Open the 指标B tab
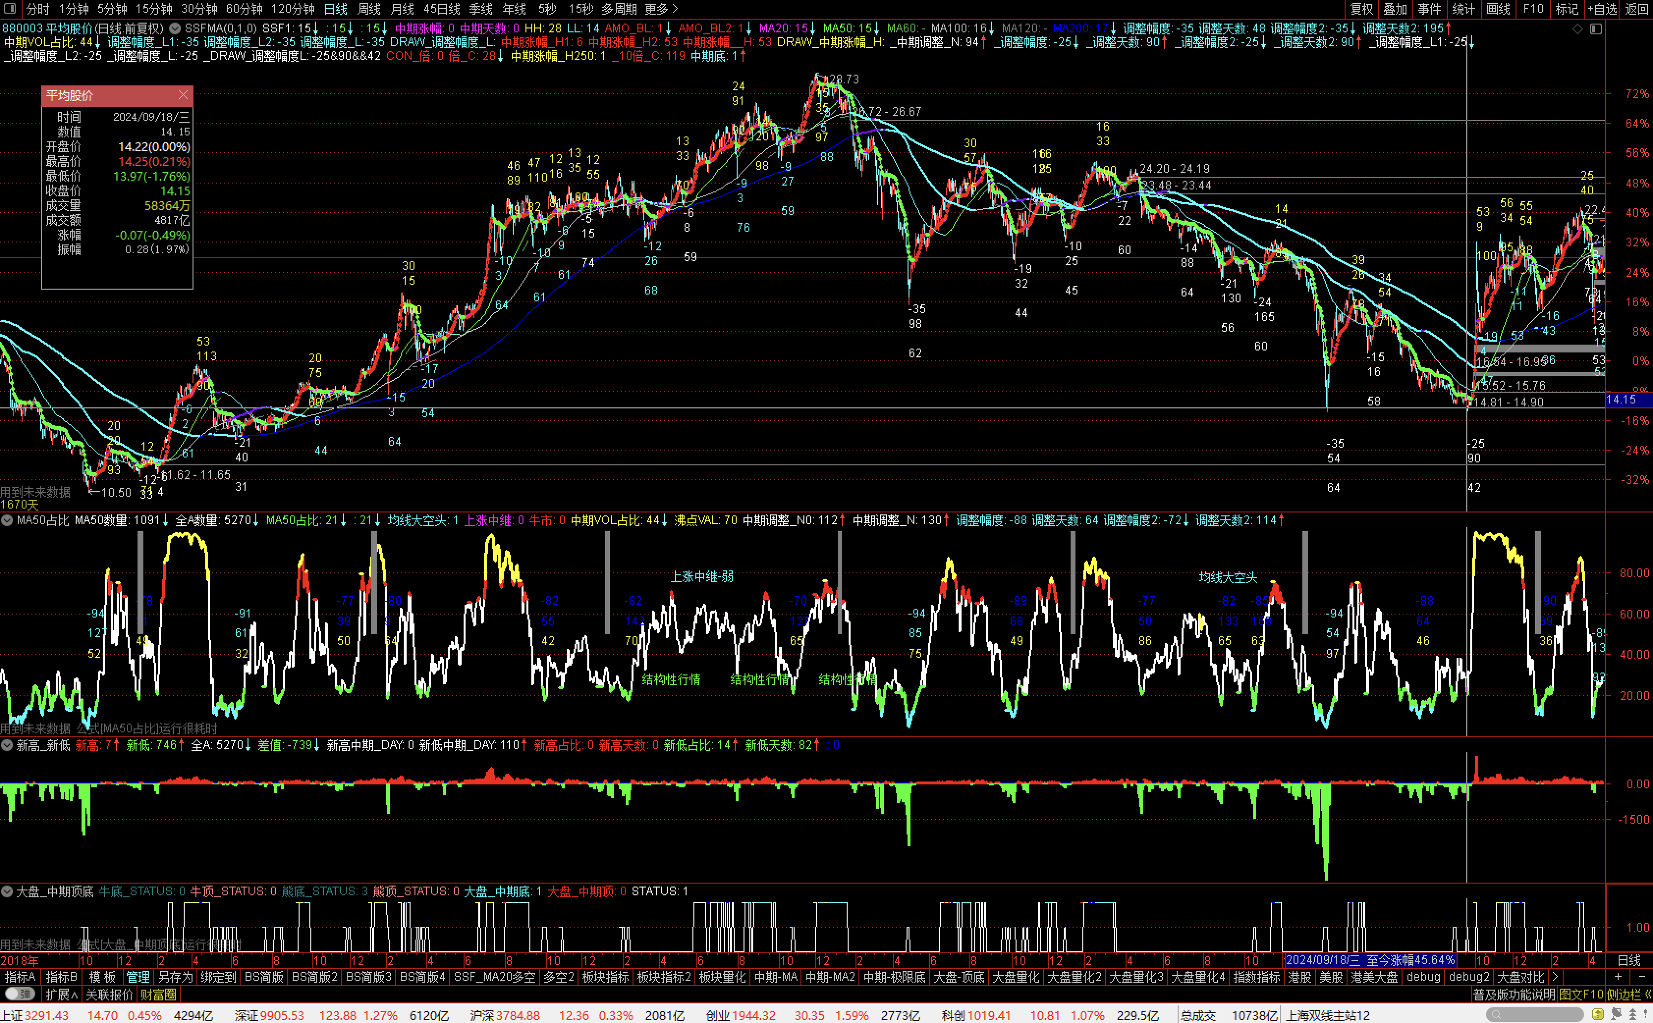 [61, 976]
